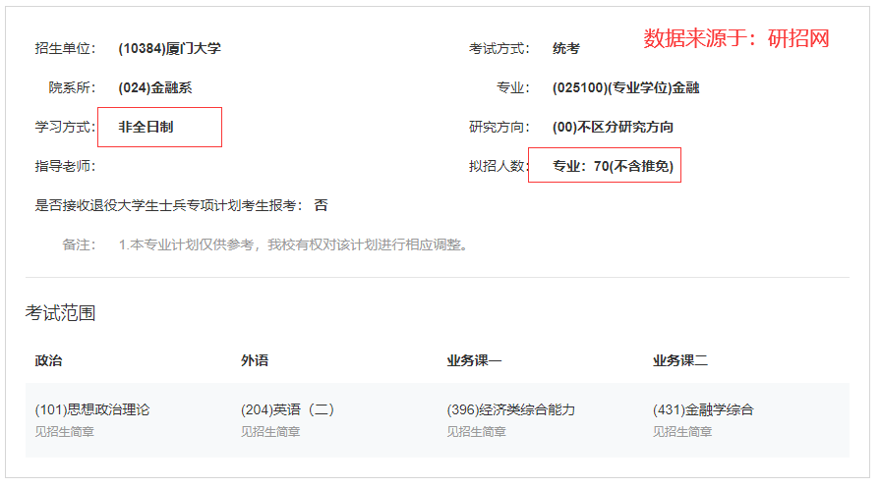
Task: Click the 学习方式 label
Action: 65,128
